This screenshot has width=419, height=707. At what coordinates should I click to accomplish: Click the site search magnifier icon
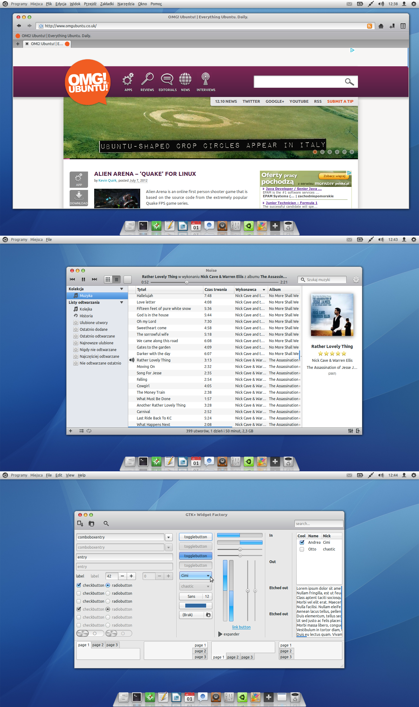[349, 82]
